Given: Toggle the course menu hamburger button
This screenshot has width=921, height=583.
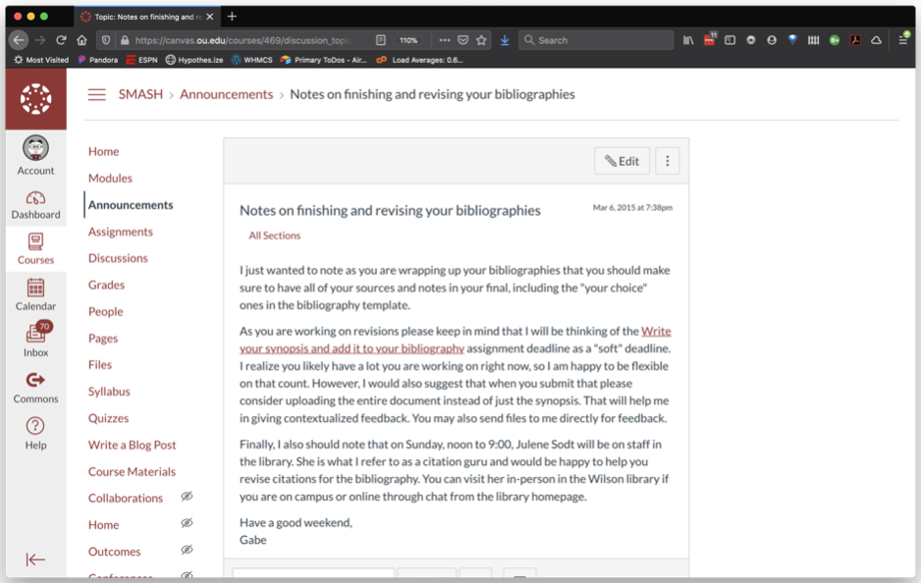Looking at the screenshot, I should tap(96, 95).
